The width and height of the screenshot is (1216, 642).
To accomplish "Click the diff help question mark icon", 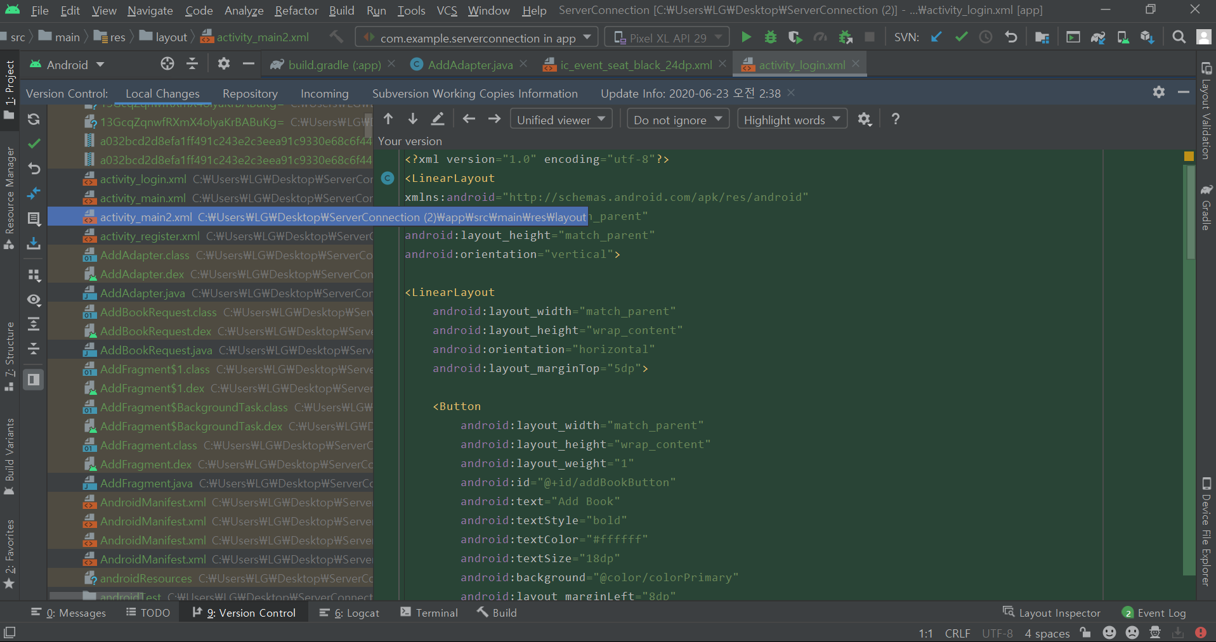I will click(895, 119).
